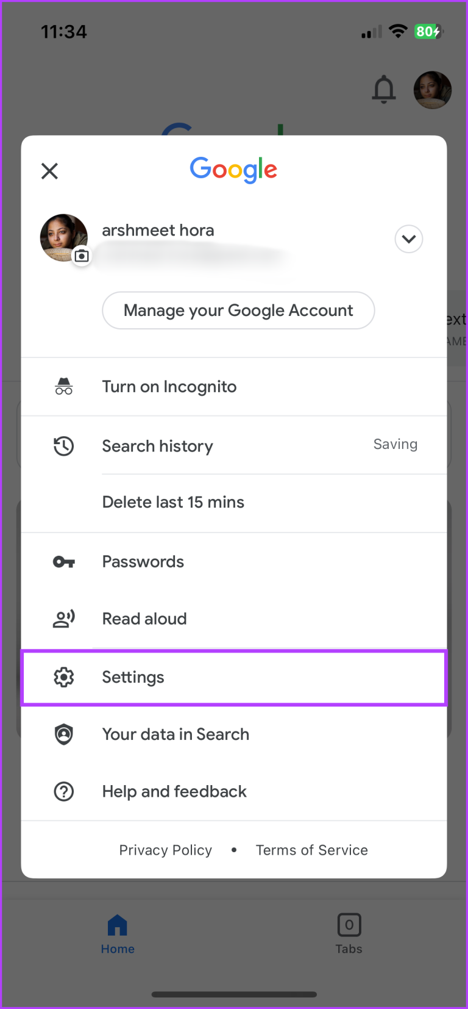
Task: Tap the Your data in Search shield icon
Action: (63, 734)
